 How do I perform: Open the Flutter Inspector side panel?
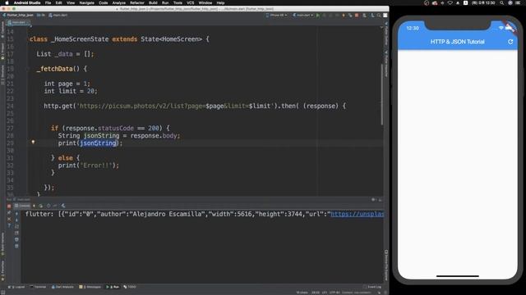[386, 64]
